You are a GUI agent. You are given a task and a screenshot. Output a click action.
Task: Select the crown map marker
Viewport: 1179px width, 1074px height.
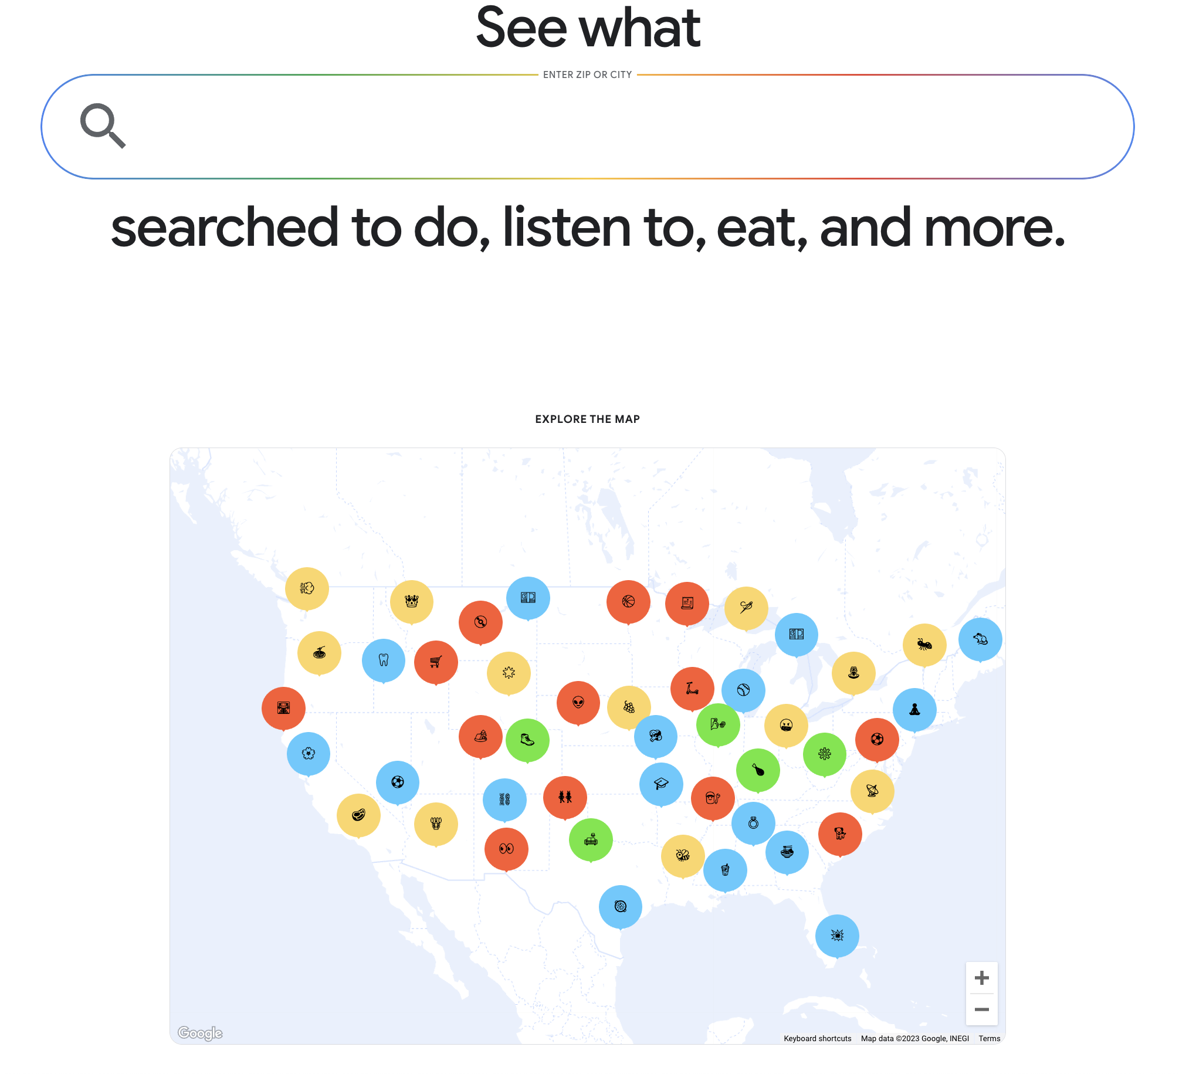(412, 601)
